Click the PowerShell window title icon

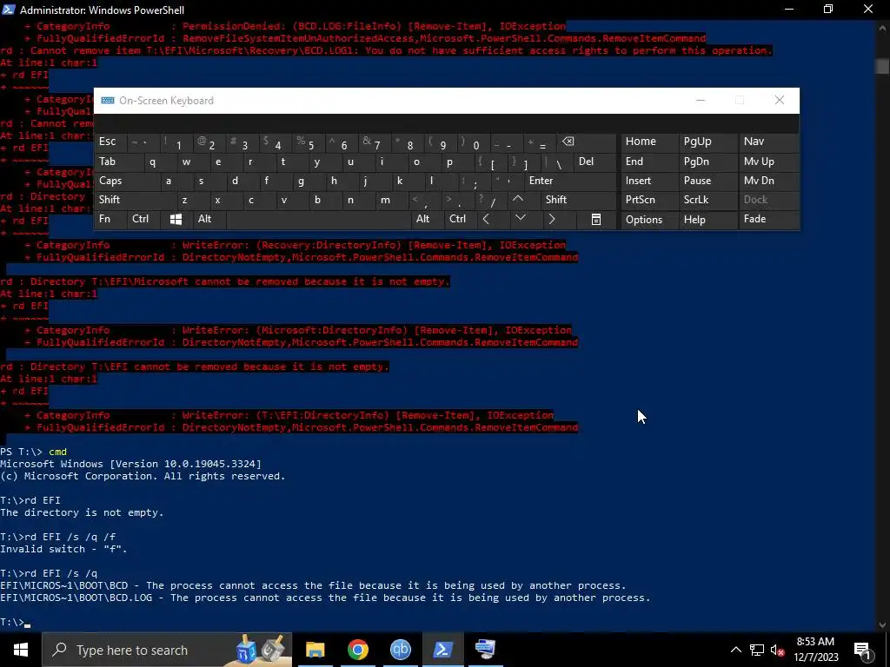click(x=8, y=10)
